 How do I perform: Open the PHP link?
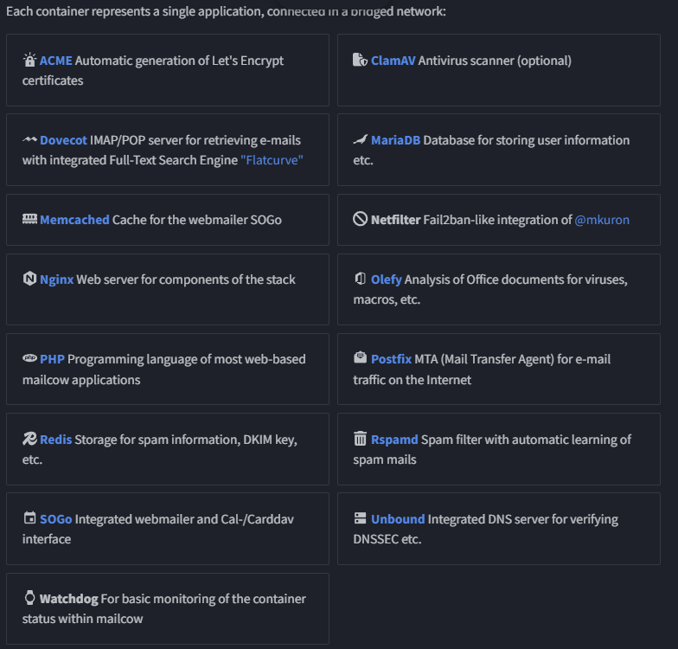(x=52, y=359)
